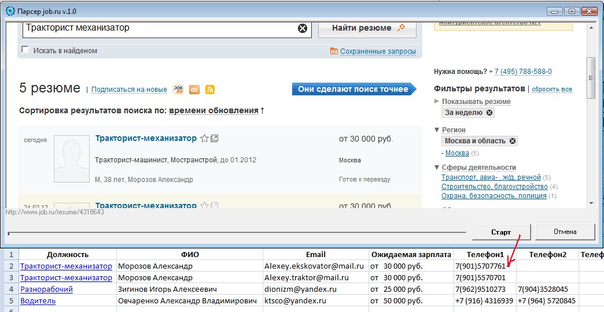
Task: Click the saved queries folder icon
Action: [334, 51]
